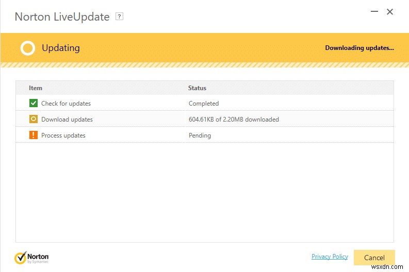Select the Download updates row label

[x=67, y=120]
